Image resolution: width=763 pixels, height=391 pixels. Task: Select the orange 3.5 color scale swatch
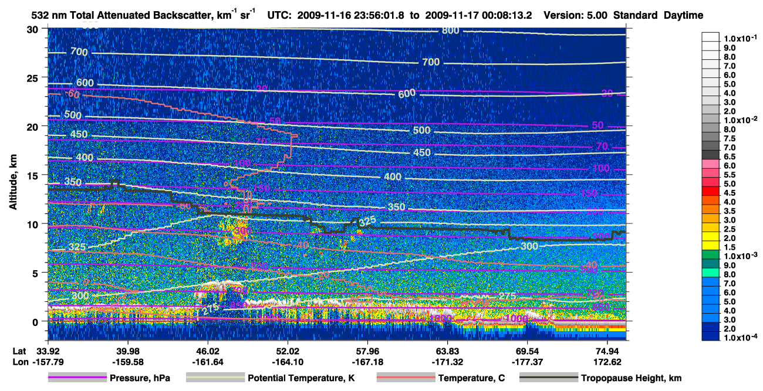pos(711,209)
